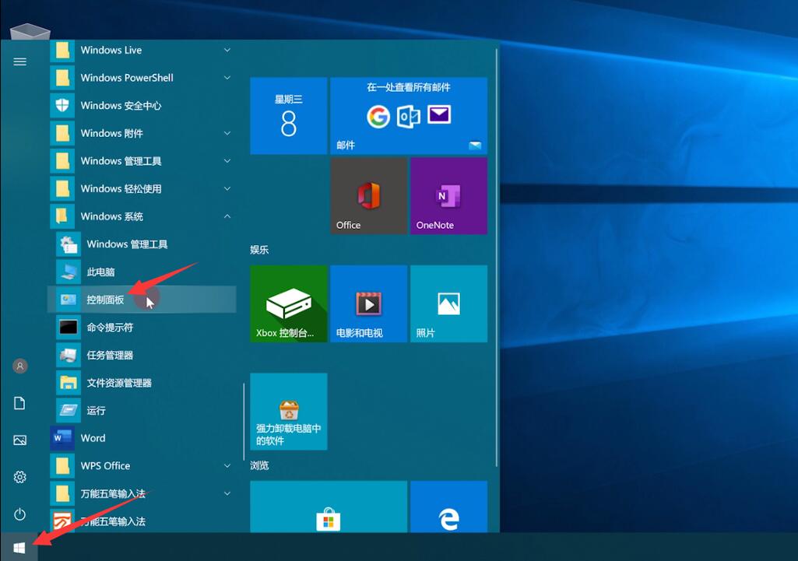Screen dimensions: 798x561
Task: Launch the Microsoft Edge tile
Action: point(449,507)
